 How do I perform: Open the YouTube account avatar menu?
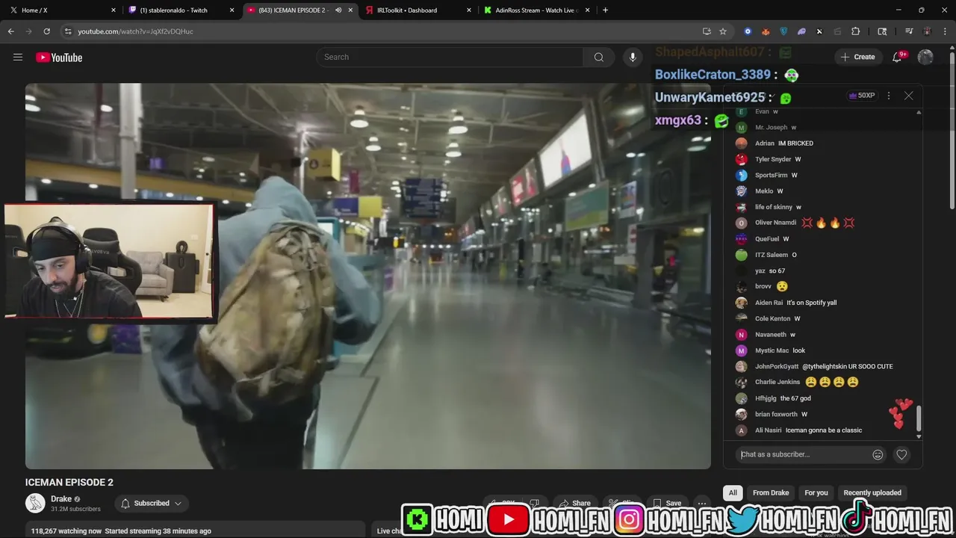tap(925, 57)
